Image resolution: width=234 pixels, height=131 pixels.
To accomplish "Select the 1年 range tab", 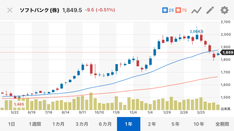I will (129, 124).
